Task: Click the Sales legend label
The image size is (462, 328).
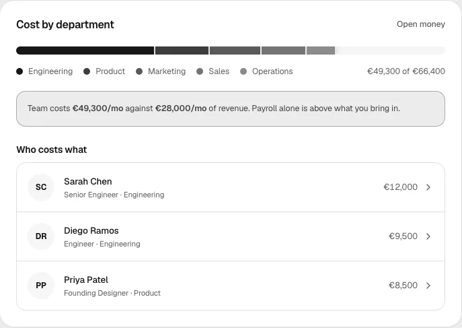Action: (x=219, y=71)
